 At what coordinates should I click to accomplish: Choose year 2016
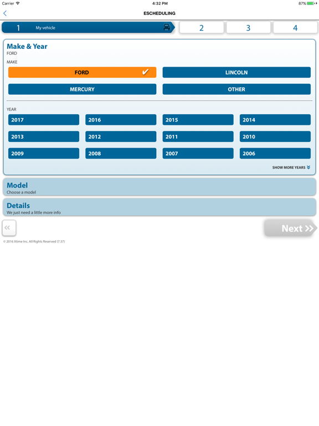(x=121, y=120)
